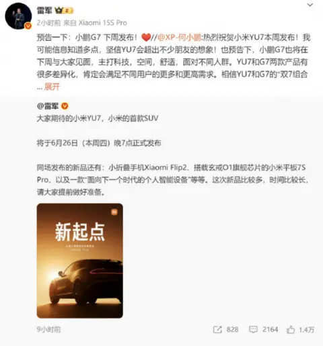Click the orange verified badge on avatar

(28, 26)
